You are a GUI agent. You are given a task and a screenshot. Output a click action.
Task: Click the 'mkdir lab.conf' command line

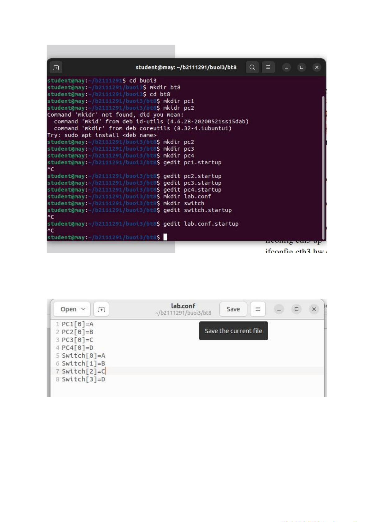(129, 197)
